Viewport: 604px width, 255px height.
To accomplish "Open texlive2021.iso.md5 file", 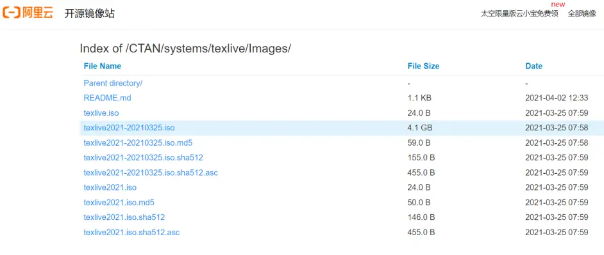I will pos(119,203).
